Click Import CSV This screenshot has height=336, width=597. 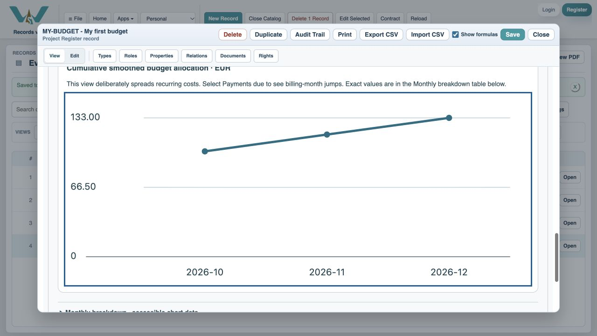[428, 35]
